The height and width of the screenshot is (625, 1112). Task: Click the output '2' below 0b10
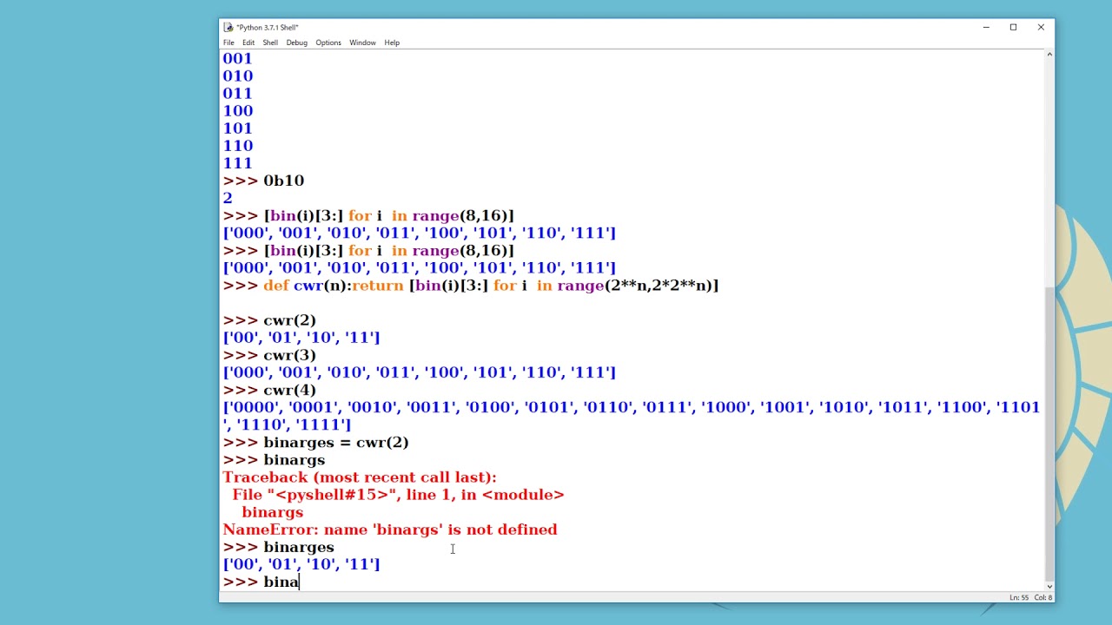point(228,198)
